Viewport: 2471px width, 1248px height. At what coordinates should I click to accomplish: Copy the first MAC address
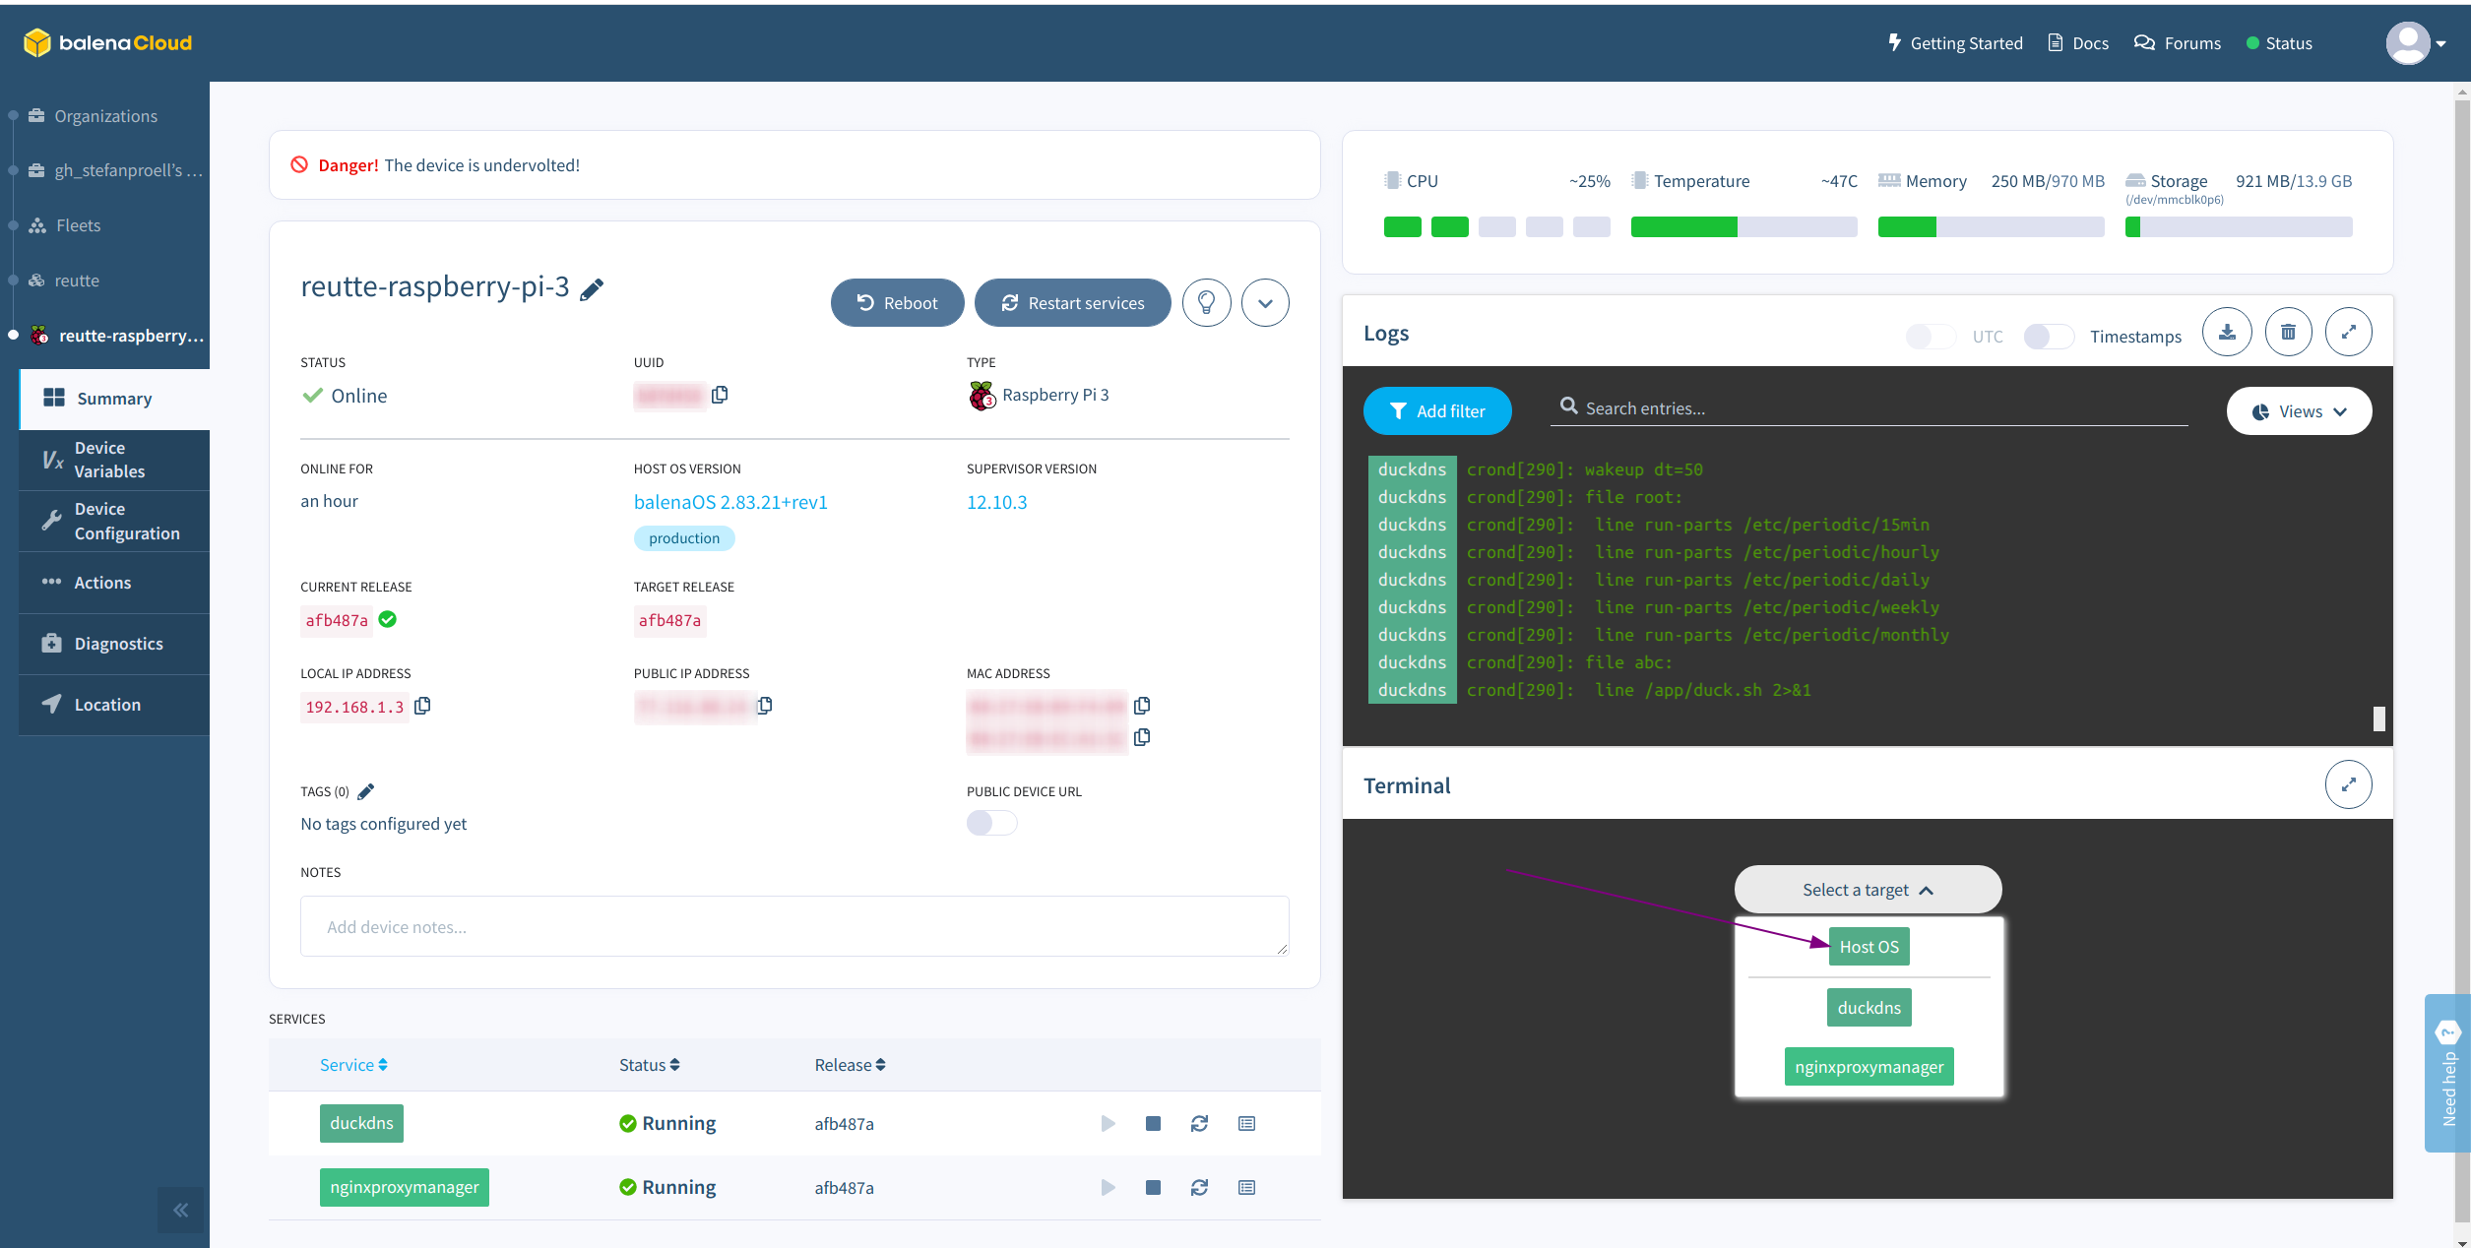tap(1142, 706)
